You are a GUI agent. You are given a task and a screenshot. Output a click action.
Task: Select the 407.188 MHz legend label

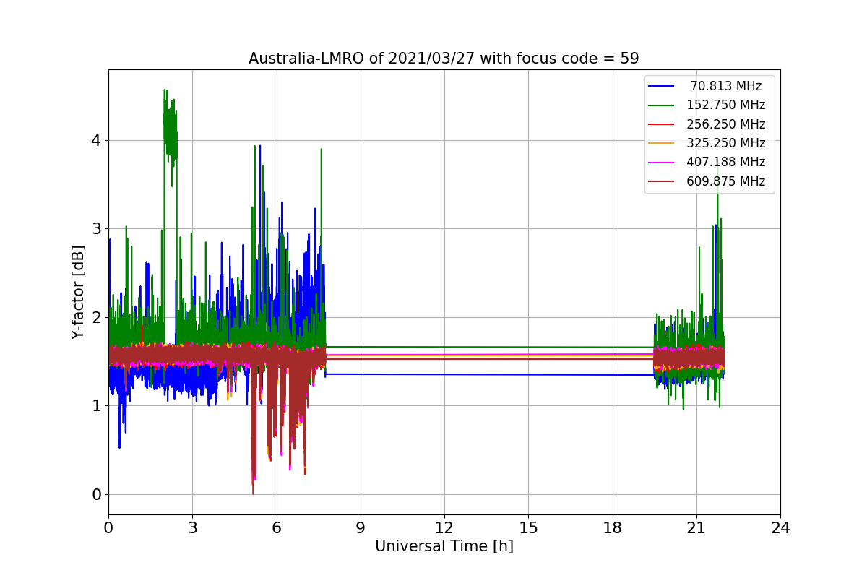coord(726,163)
